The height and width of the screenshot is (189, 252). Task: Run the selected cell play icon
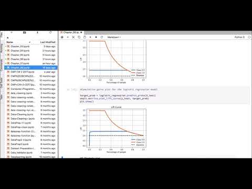click(90, 37)
